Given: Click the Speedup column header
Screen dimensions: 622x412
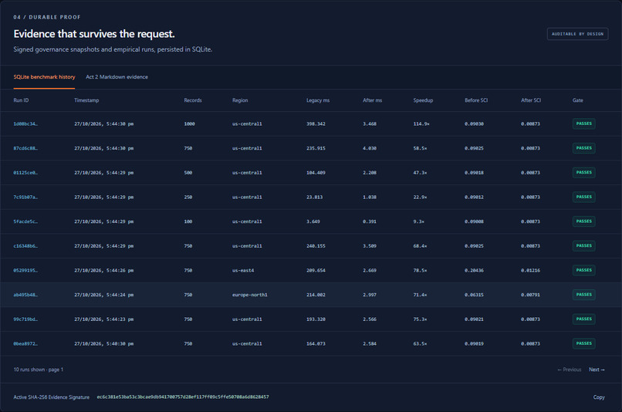Looking at the screenshot, I should [x=423, y=100].
